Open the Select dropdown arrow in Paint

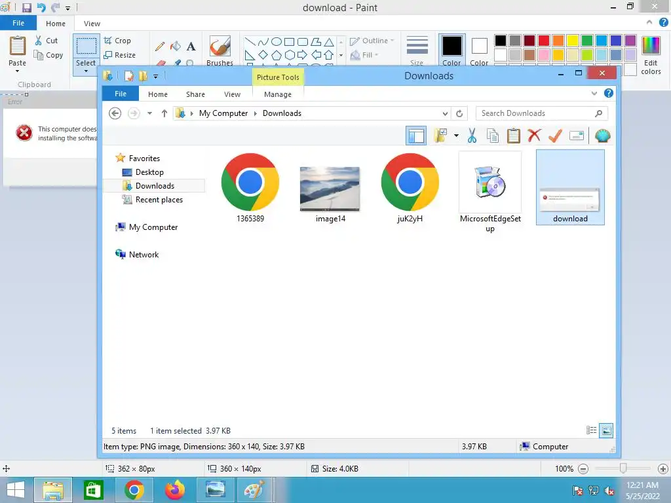[86, 71]
